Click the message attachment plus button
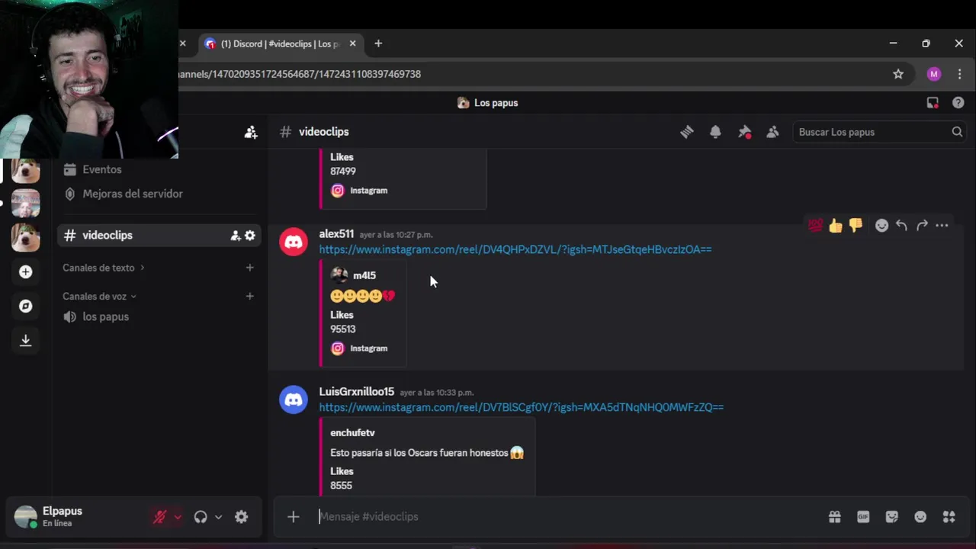This screenshot has width=976, height=549. point(294,517)
